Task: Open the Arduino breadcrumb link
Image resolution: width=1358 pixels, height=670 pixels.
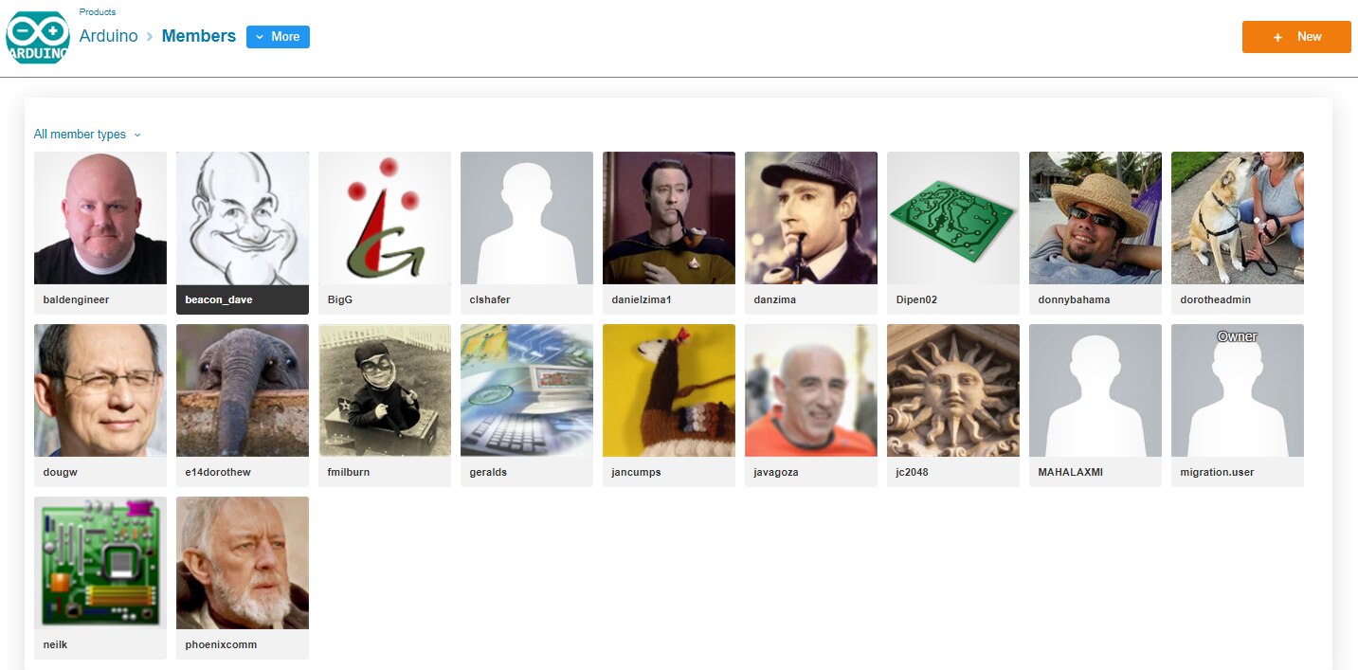Action: point(108,36)
